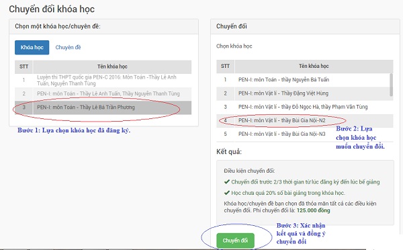Click the green Chuyển đổi button
Viewport: 403px width, 250px height.
235,241
